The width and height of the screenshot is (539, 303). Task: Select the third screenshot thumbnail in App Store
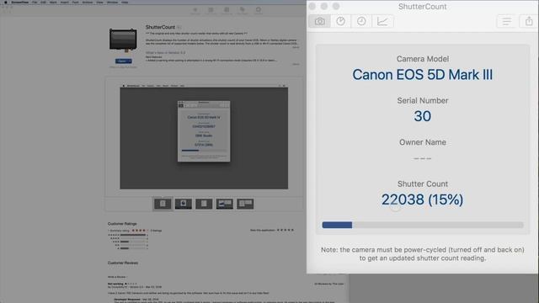(204, 204)
